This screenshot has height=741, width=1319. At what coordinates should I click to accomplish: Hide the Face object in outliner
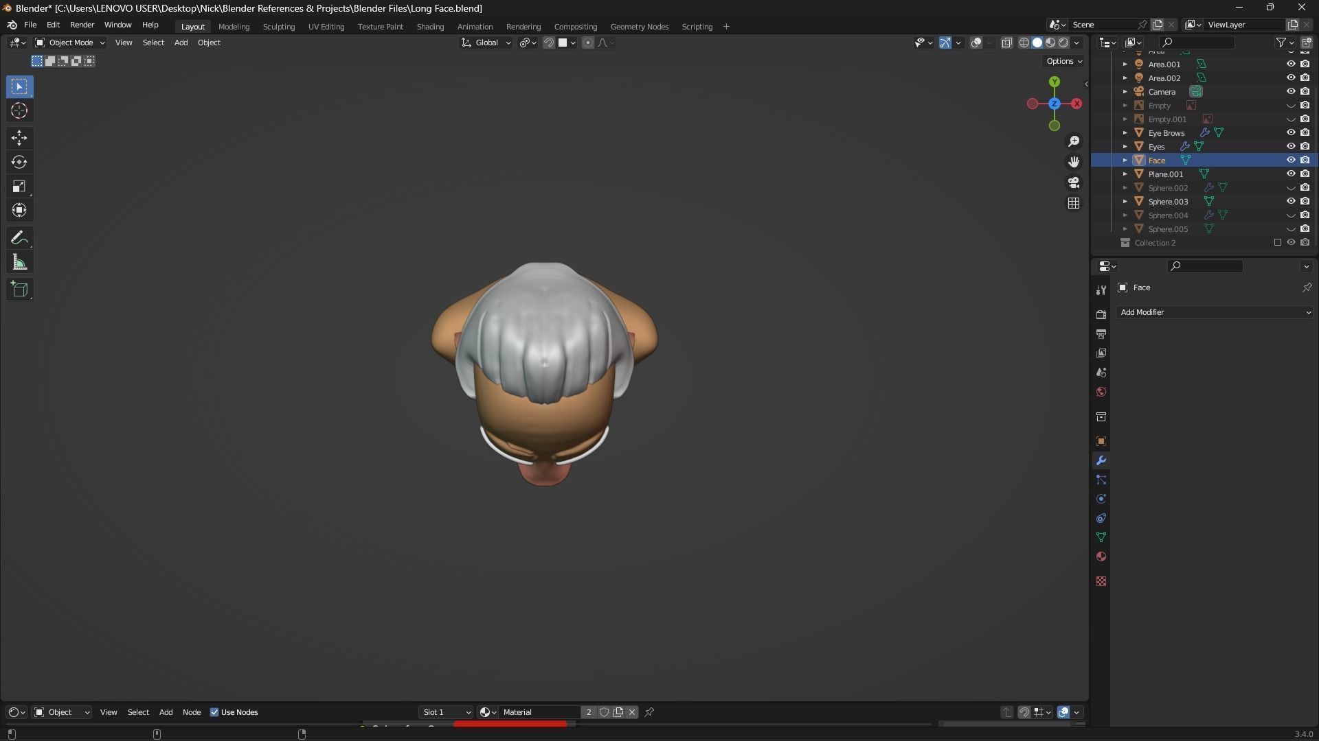click(1291, 160)
